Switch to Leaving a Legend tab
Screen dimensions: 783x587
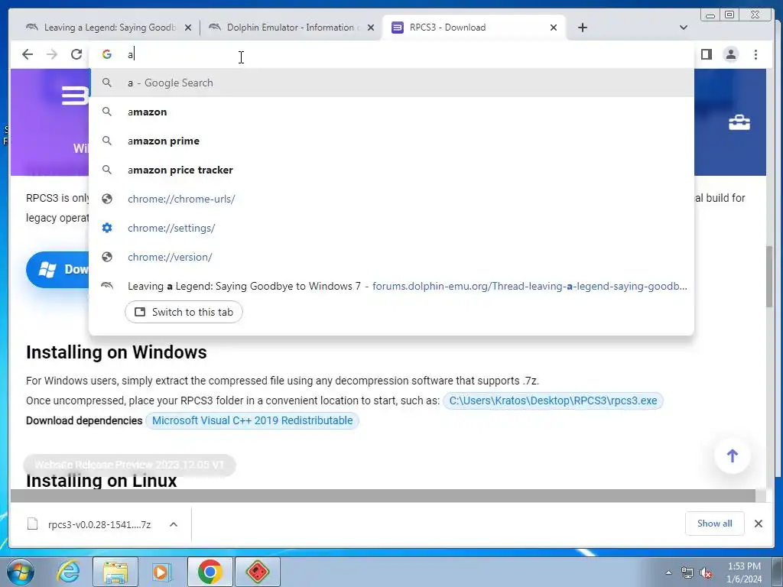[x=107, y=28]
